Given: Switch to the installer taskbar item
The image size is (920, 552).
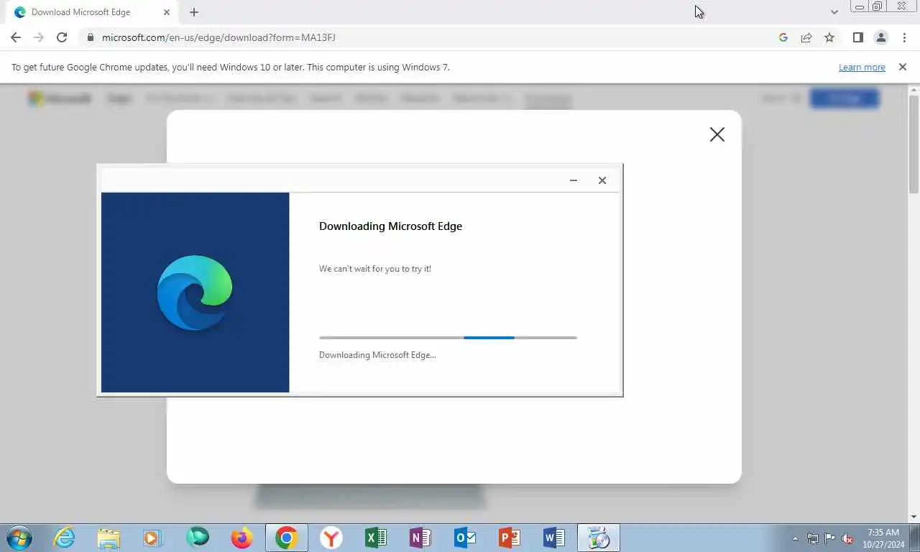Looking at the screenshot, I should pyautogui.click(x=599, y=538).
